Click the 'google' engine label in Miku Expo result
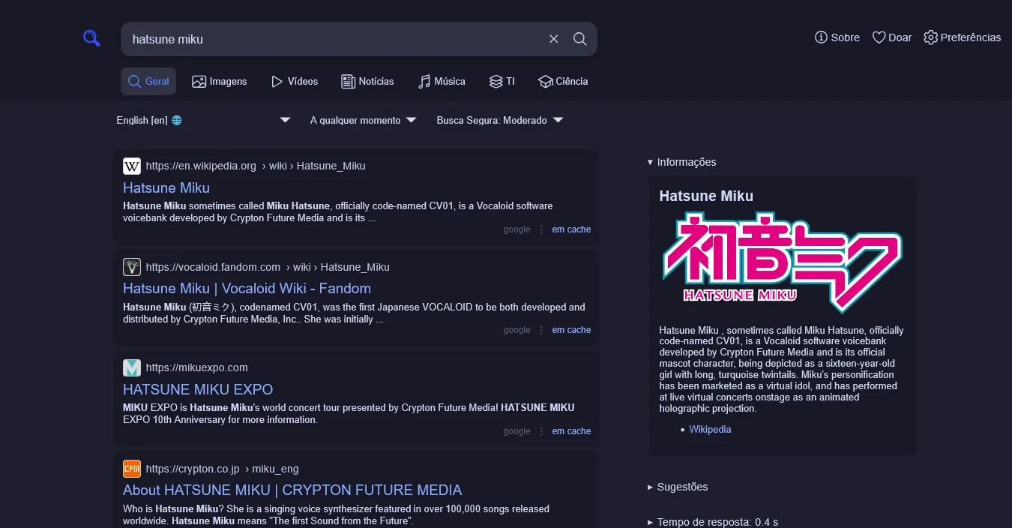The image size is (1012, 528). [516, 431]
